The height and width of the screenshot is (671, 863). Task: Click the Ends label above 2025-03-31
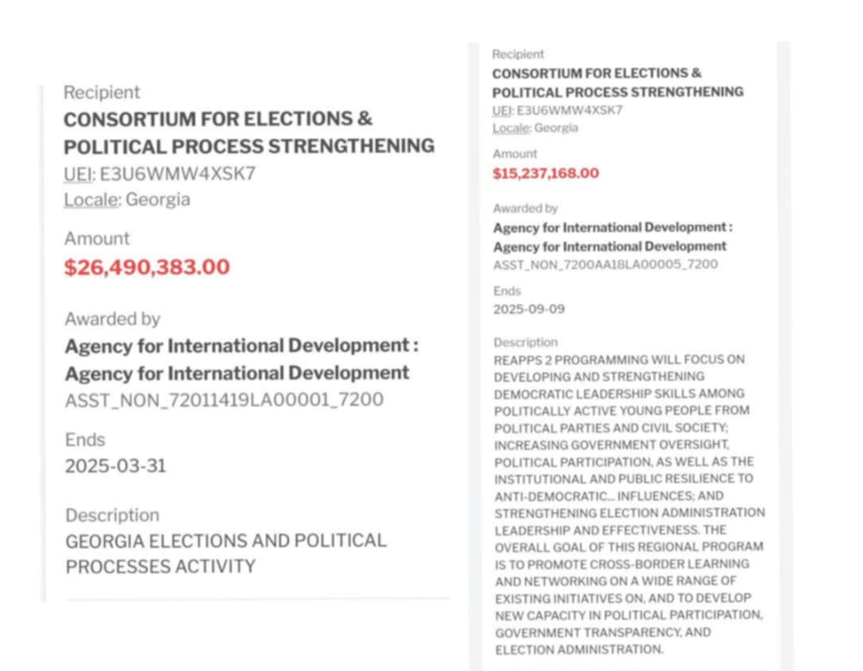click(x=85, y=440)
